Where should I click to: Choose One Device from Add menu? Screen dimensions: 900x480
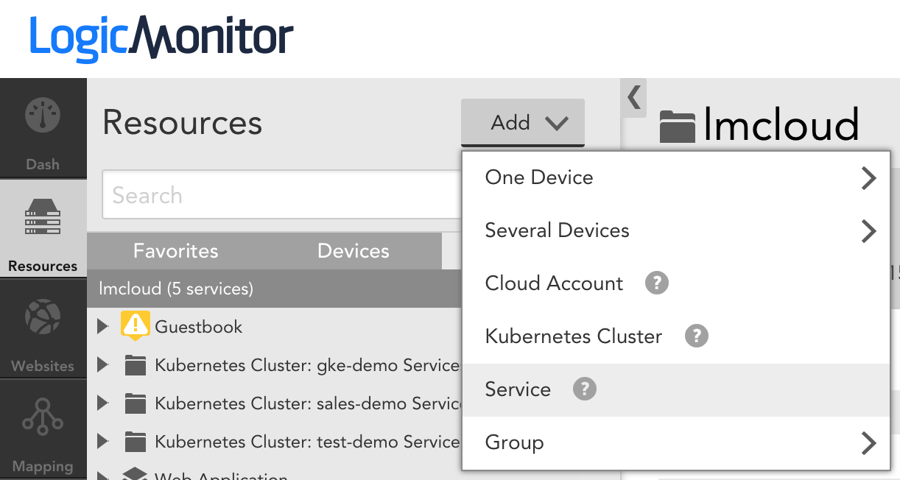[675, 177]
